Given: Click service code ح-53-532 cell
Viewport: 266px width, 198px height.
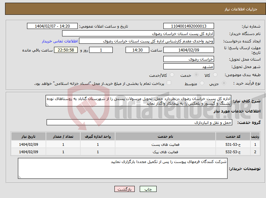Looking at the screenshot, I should pyautogui.click(x=233, y=152).
